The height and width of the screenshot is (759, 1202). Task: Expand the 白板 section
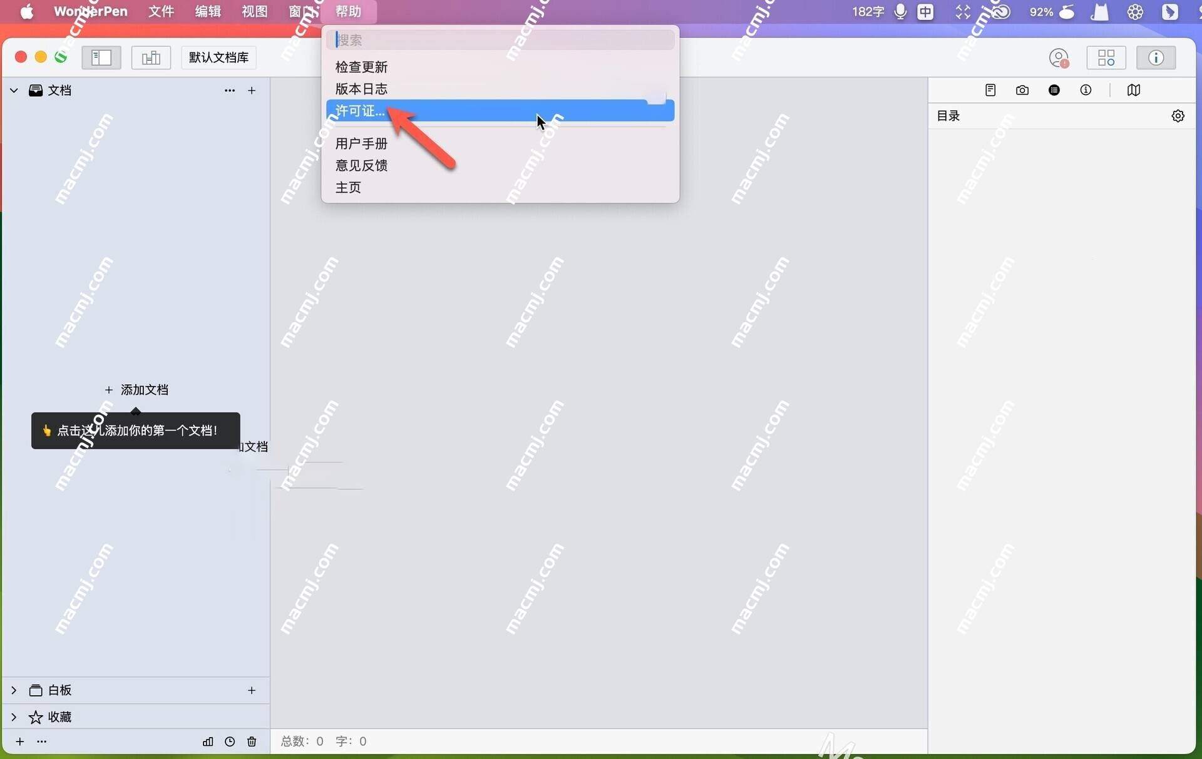point(14,690)
